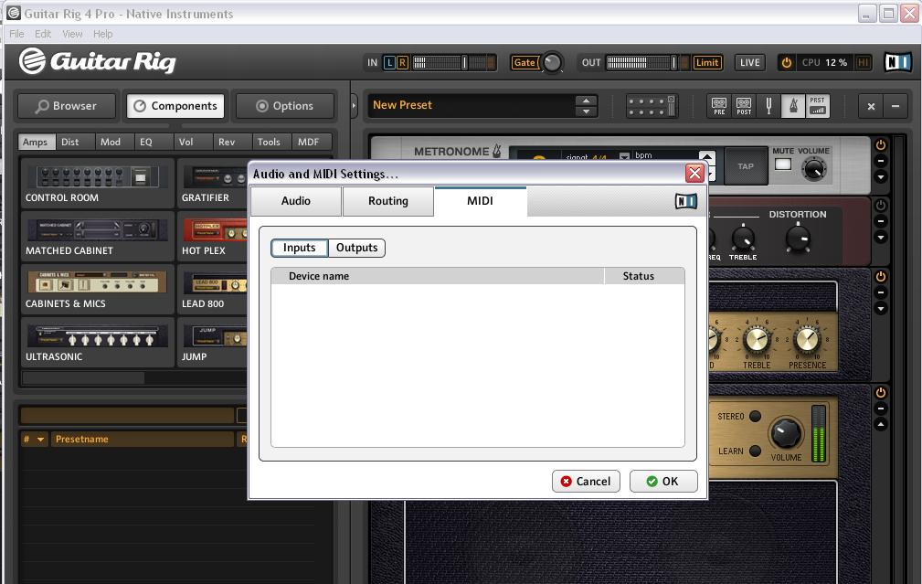Screen dimensions: 922x584
Task: Close the Audio and MIDI Settings dialog
Action: (694, 174)
